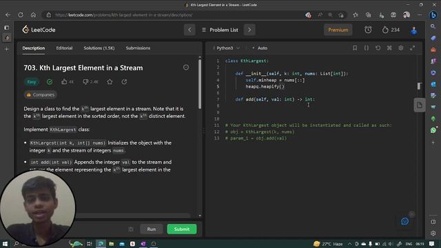Switch to the Editorial tab

click(x=64, y=48)
